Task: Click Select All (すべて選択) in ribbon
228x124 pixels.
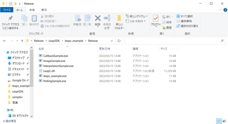Action: (185, 16)
